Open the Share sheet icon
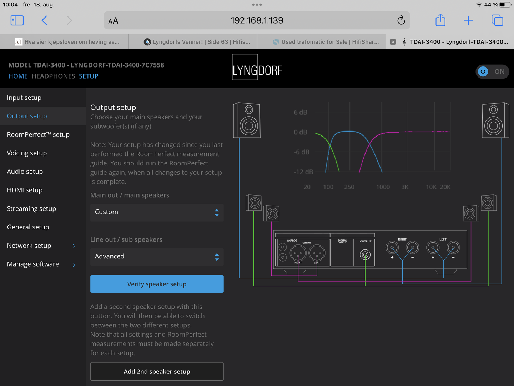514x386 pixels. (x=440, y=20)
